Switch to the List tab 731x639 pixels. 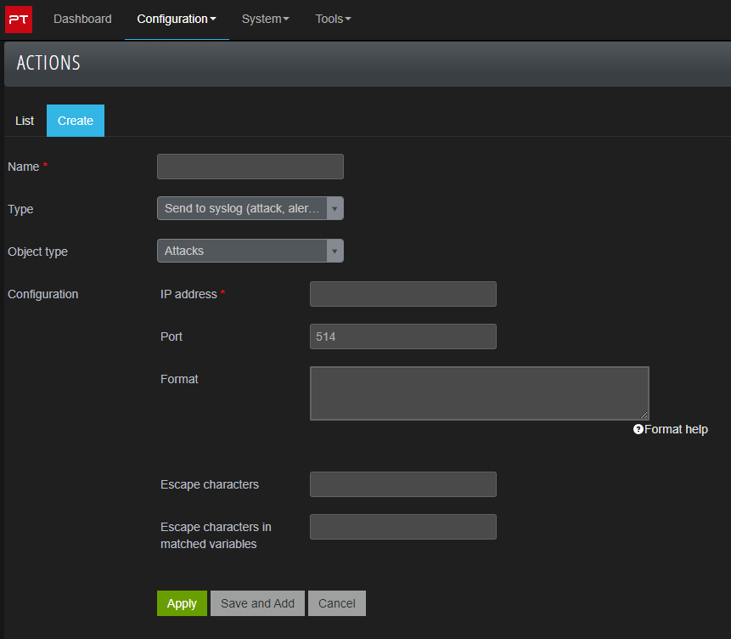click(x=25, y=121)
